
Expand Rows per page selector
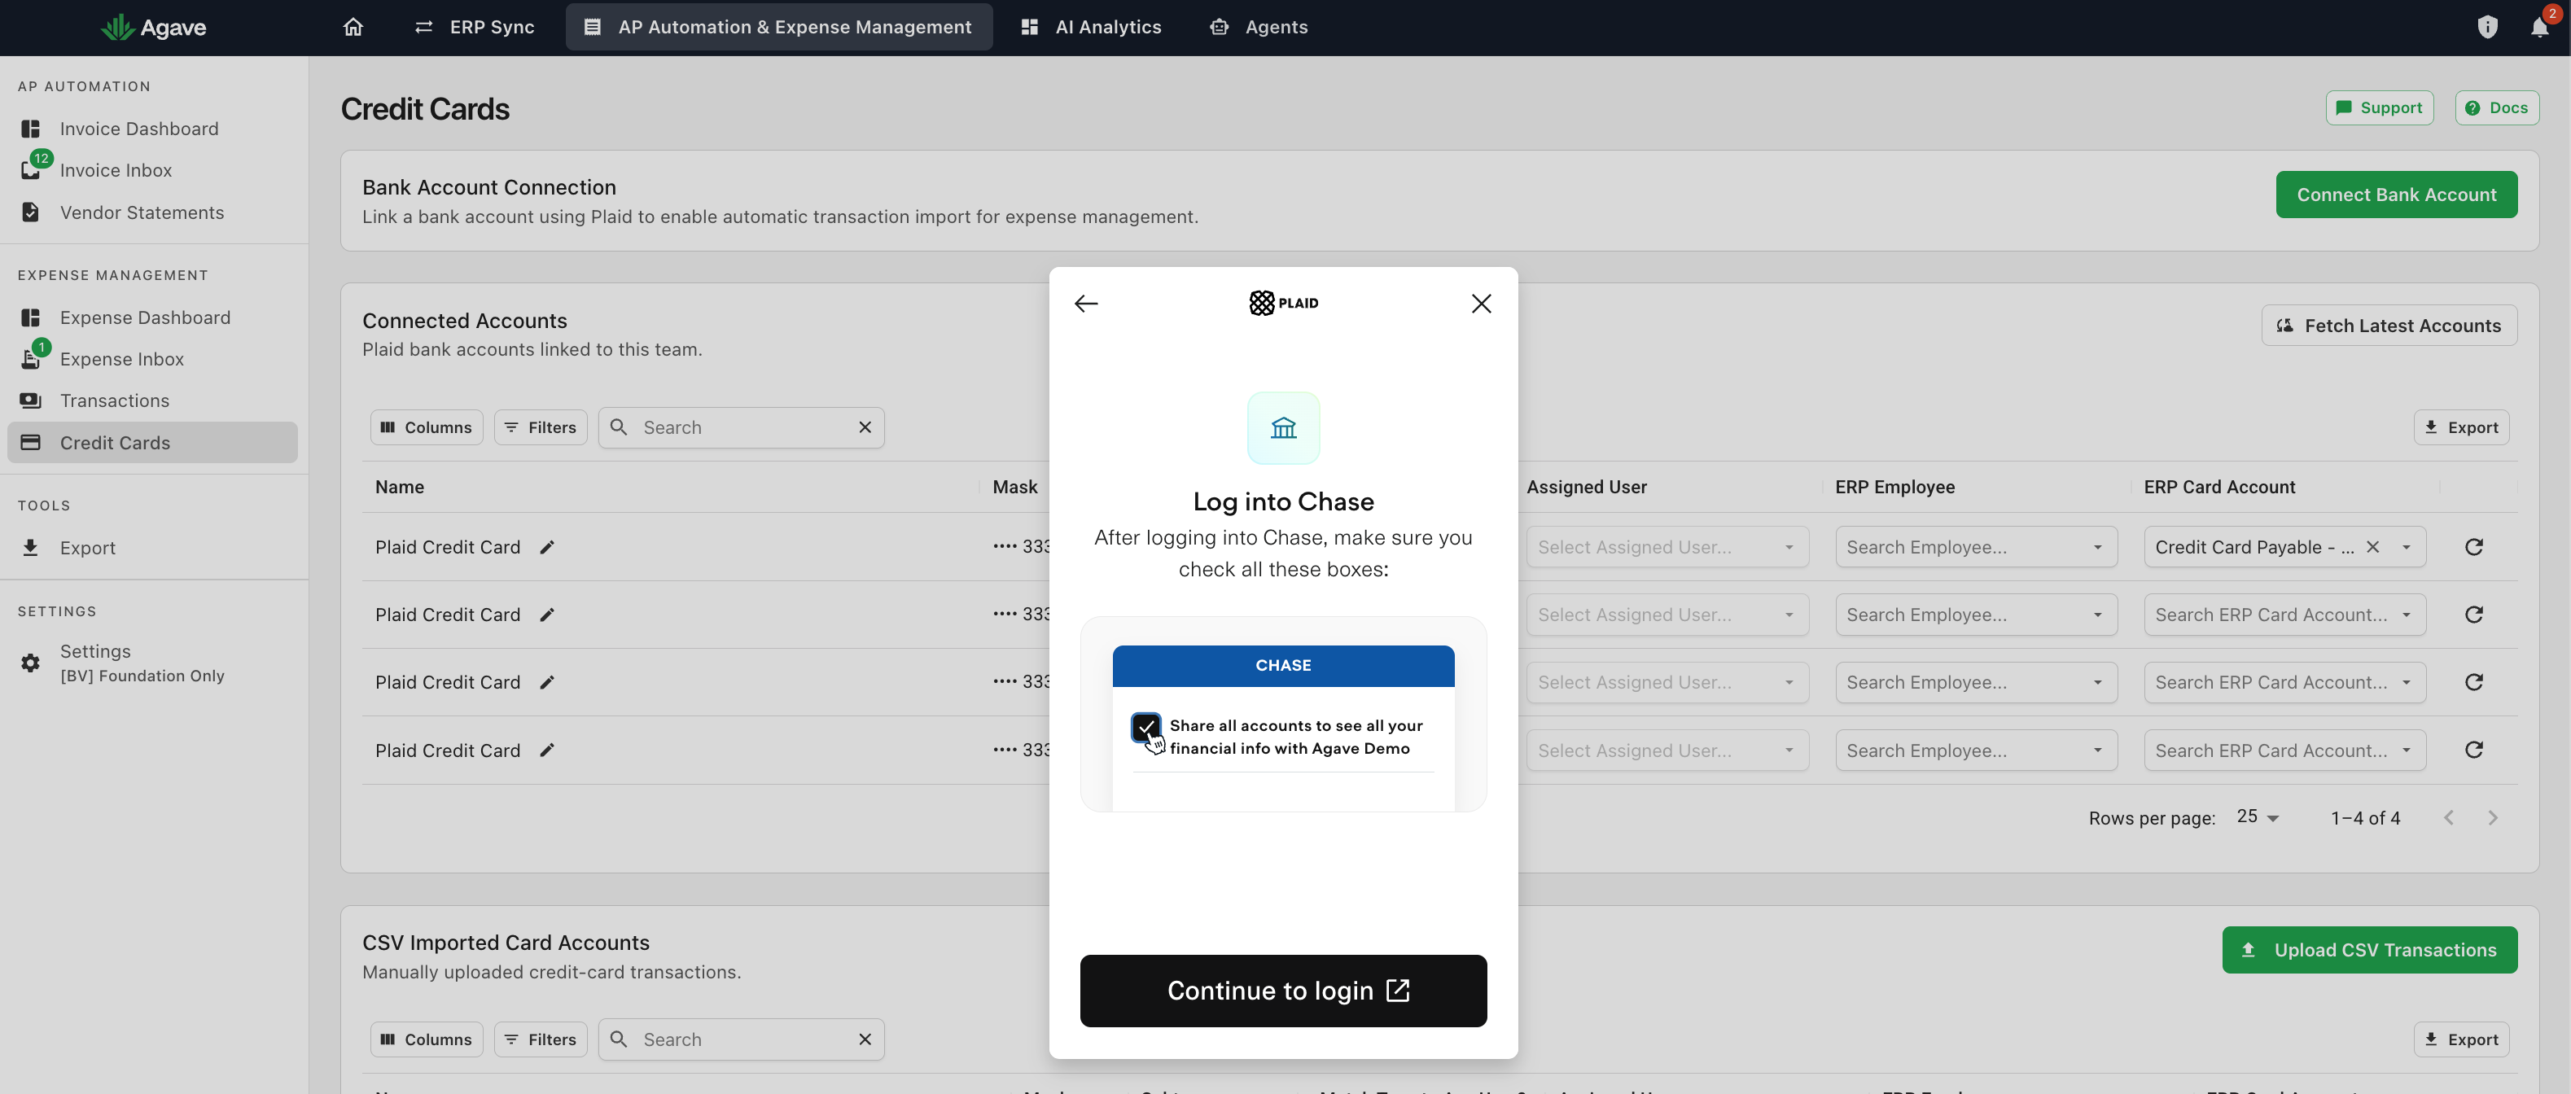[2258, 817]
